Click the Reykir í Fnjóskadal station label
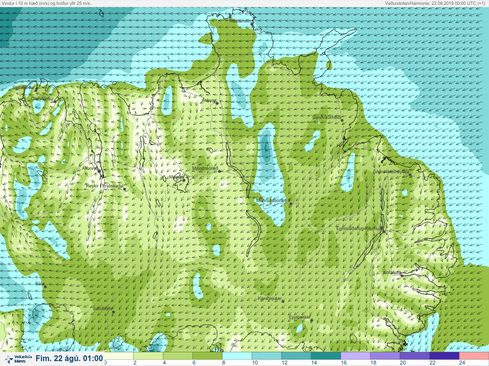 pos(105,186)
